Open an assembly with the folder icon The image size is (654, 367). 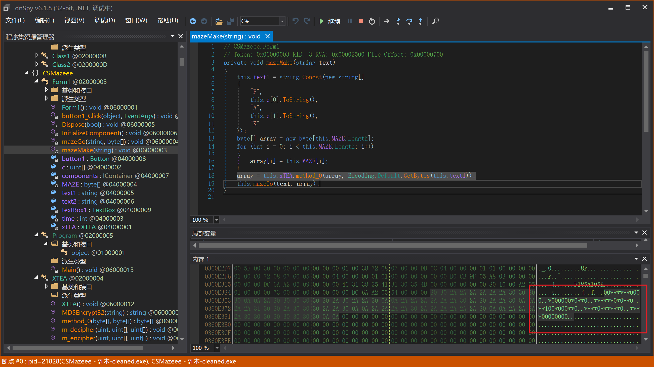(x=219, y=21)
